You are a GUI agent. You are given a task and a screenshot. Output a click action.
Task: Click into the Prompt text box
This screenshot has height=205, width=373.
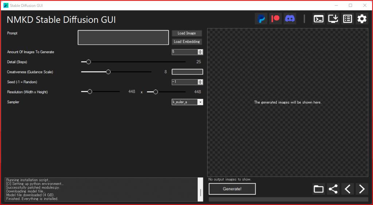coord(123,37)
